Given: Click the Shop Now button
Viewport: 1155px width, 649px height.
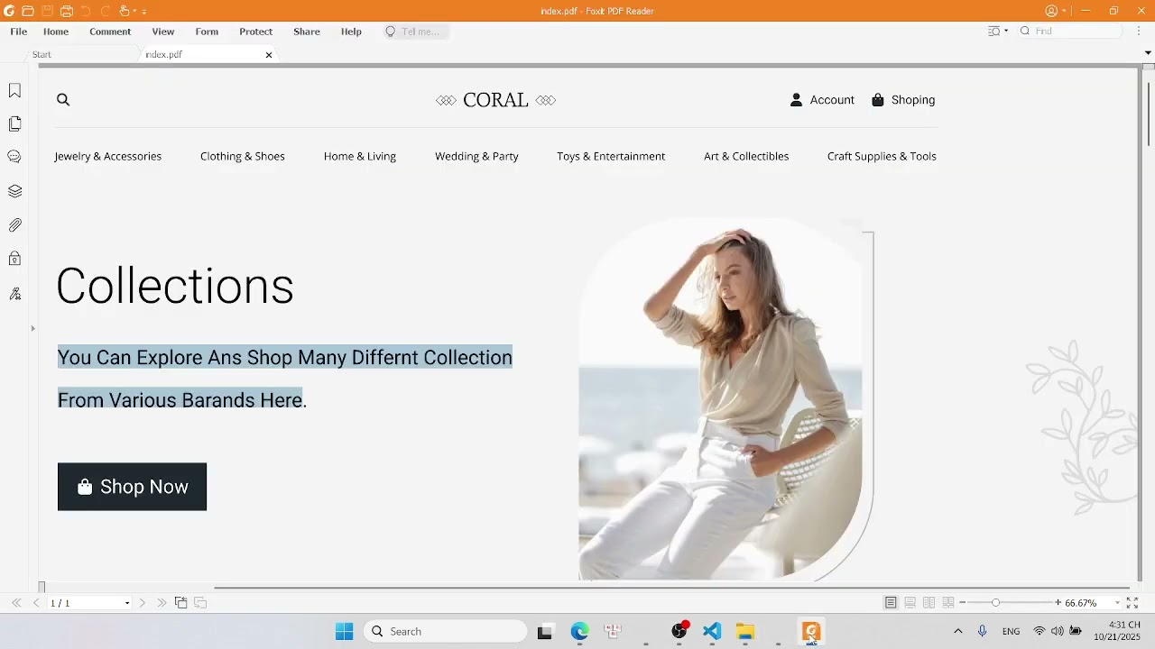Looking at the screenshot, I should (x=132, y=487).
